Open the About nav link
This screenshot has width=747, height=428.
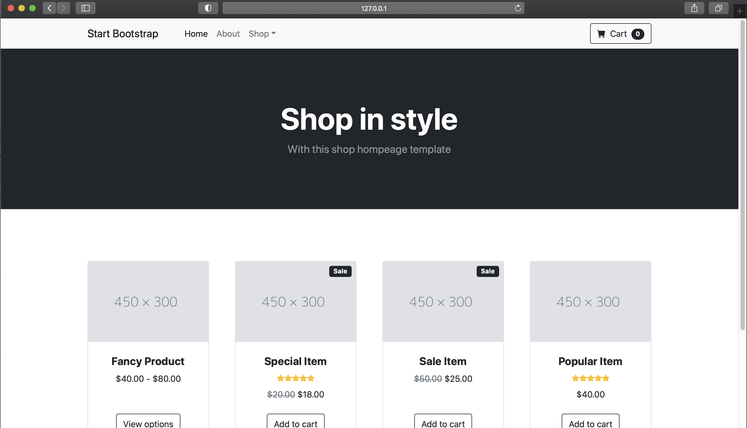coord(228,34)
